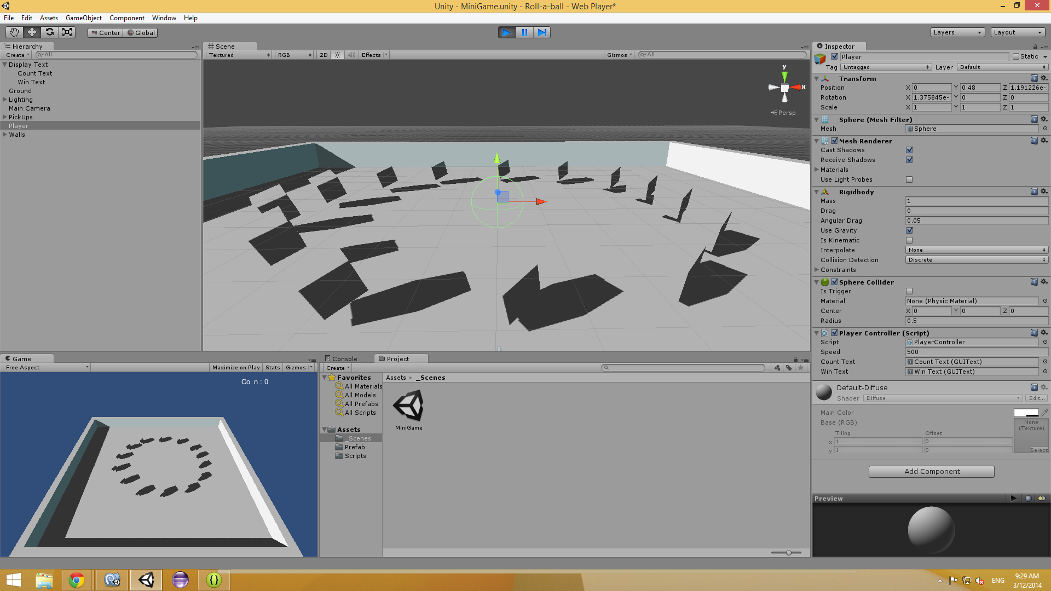Open Layout dropdown in toolbar
Viewport: 1051px width, 591px height.
[x=1018, y=32]
